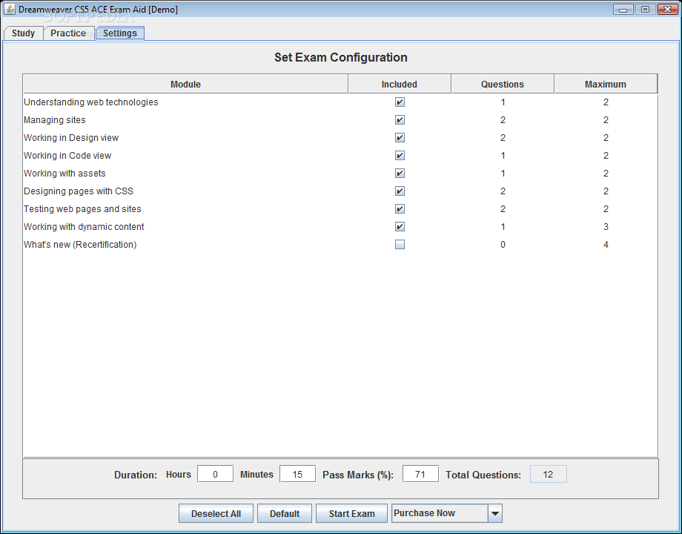Image resolution: width=682 pixels, height=534 pixels.
Task: Open the Purchase Now combo box
Action: pos(447,513)
